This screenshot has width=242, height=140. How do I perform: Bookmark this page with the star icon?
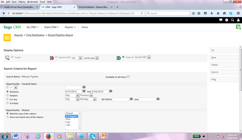coord(193,13)
